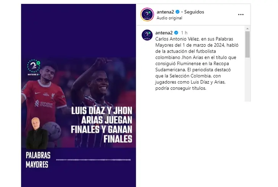Click the scrollbar track below the thumb
Viewport: 278px width, 187px height.
(247, 79)
